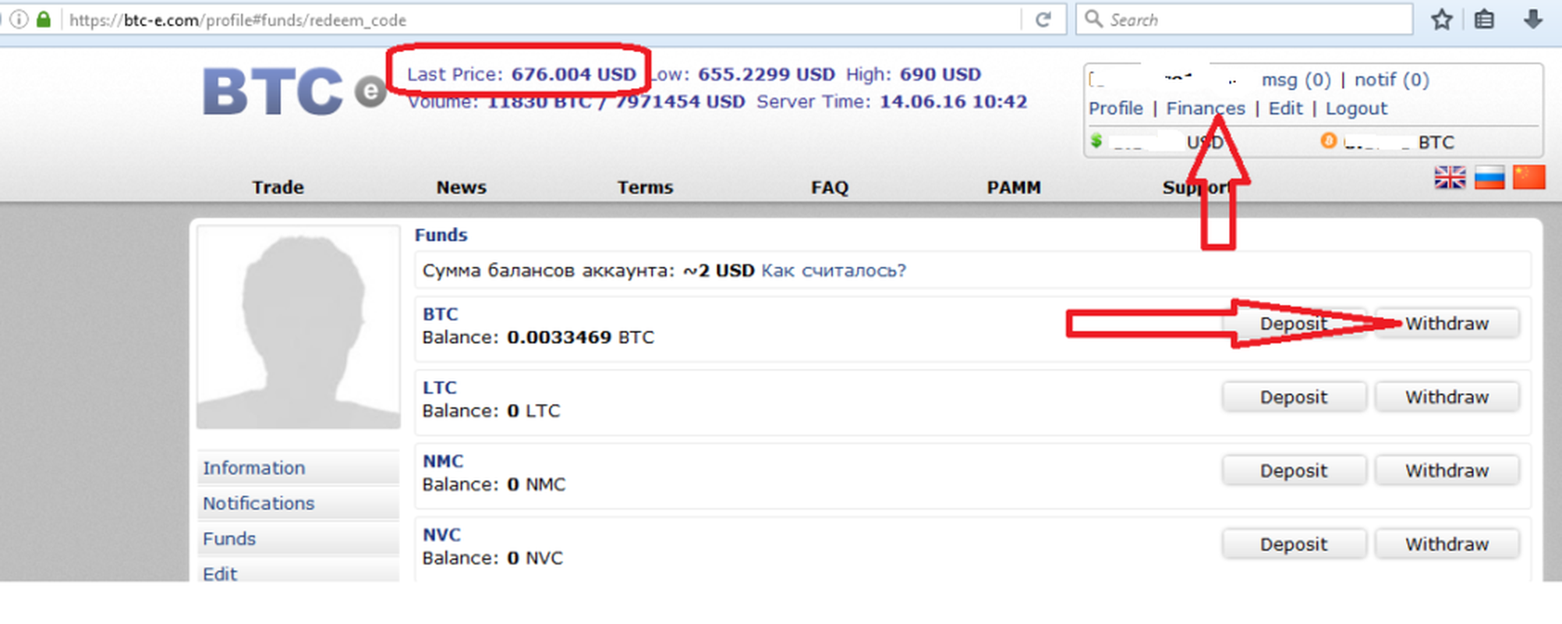Open the FAQ menu item
The height and width of the screenshot is (624, 1562).
click(829, 187)
